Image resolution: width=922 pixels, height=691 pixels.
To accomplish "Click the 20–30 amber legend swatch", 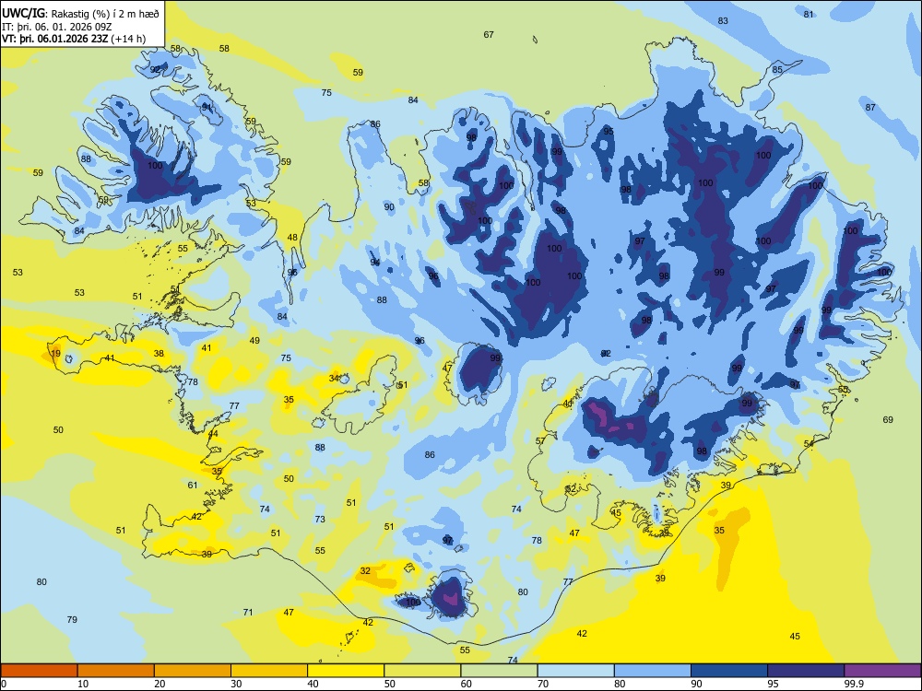I will [193, 671].
